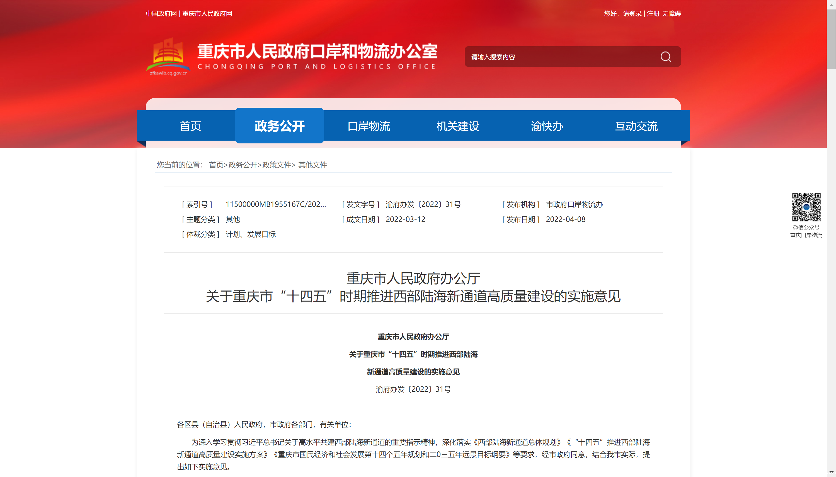Click the vertical scrollbar thumb
Screen dimensions: 836x477
[x=832, y=39]
